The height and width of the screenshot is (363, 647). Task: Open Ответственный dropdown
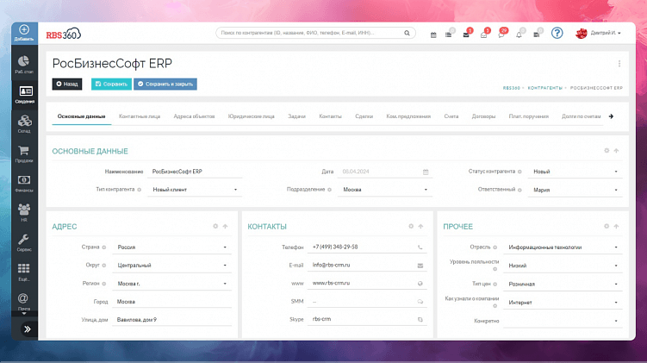point(575,190)
